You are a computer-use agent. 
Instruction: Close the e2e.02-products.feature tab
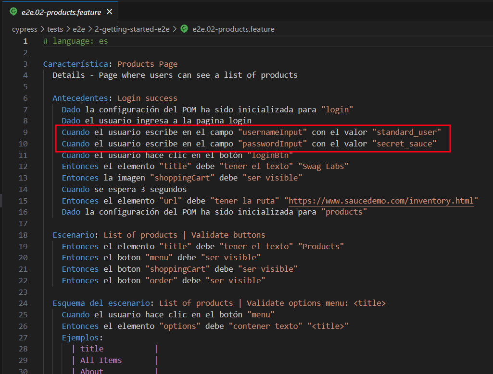coord(109,12)
